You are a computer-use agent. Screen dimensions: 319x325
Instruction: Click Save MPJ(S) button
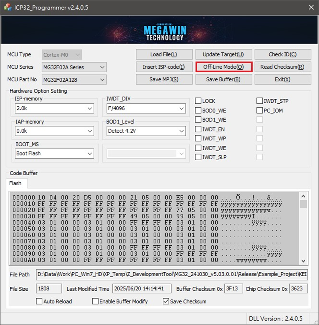(x=164, y=79)
